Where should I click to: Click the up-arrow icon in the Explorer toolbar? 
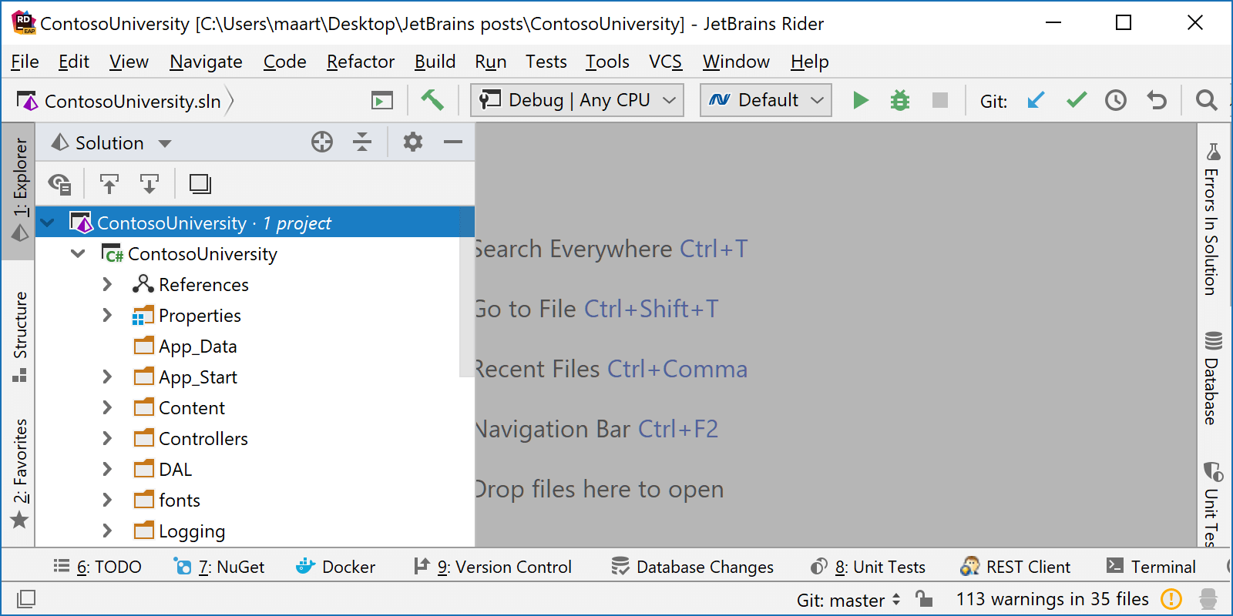point(109,184)
